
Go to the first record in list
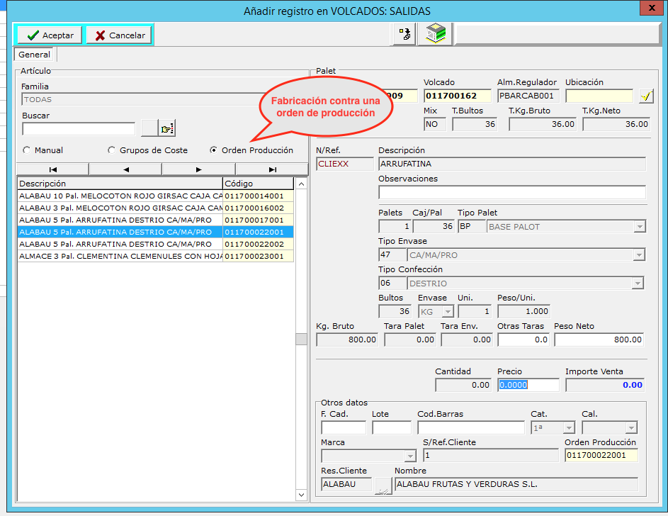pyautogui.click(x=52, y=169)
